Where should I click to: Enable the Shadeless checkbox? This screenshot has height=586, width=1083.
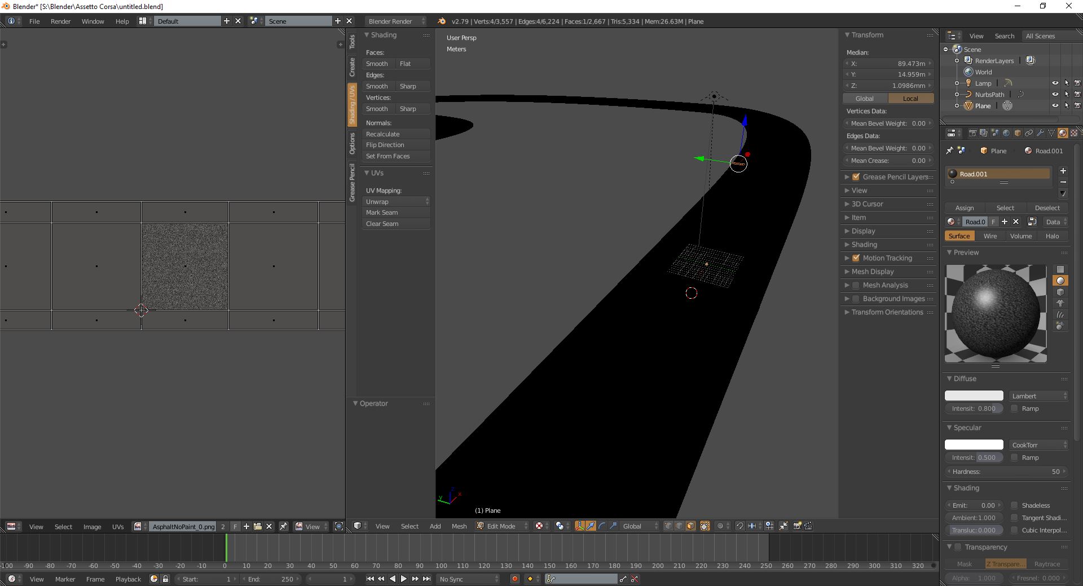tap(1014, 505)
